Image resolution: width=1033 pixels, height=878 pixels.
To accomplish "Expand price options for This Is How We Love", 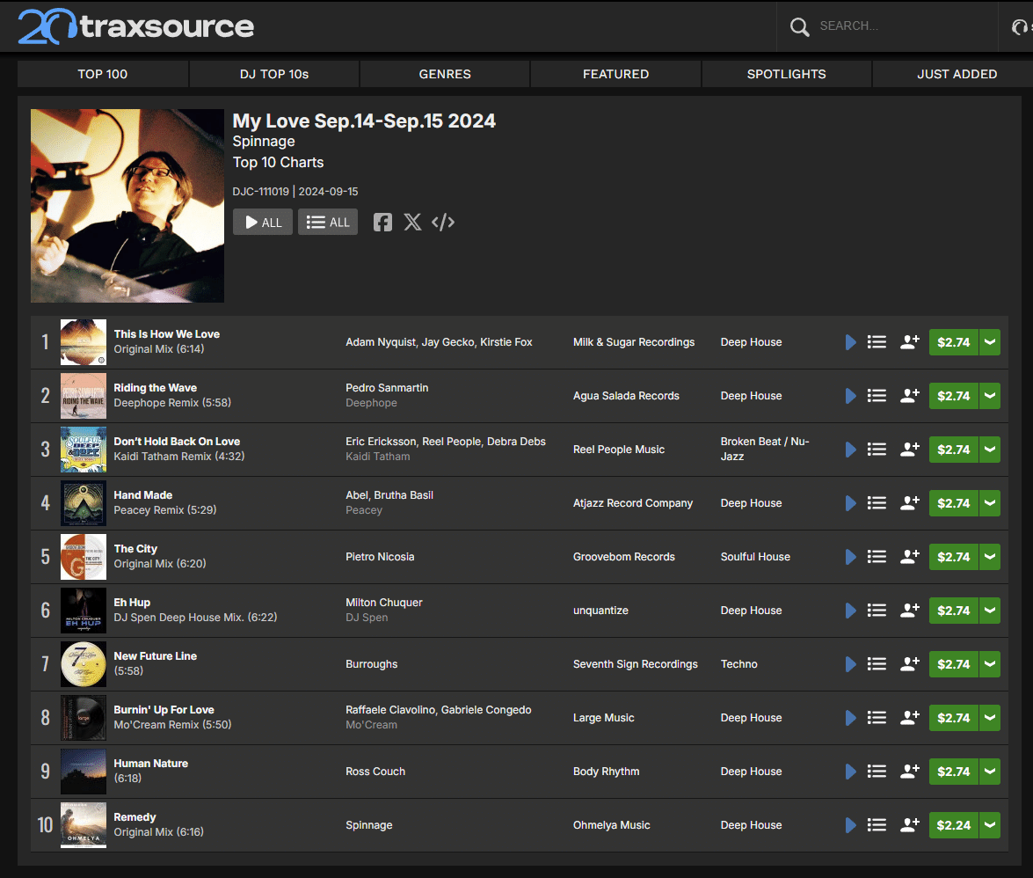I will [990, 342].
